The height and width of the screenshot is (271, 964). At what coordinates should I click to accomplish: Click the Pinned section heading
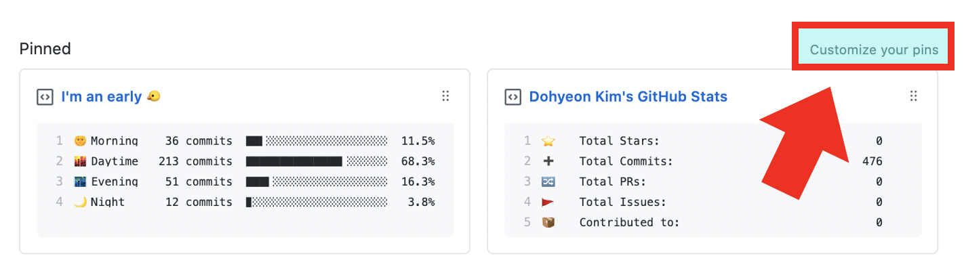[x=45, y=49]
